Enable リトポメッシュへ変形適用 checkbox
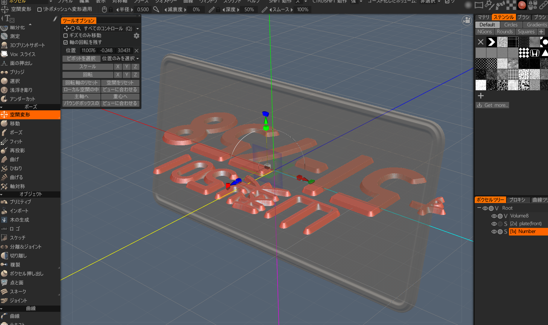 (x=39, y=10)
